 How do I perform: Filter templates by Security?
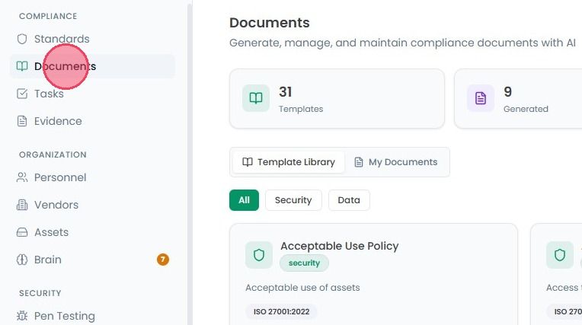point(293,200)
